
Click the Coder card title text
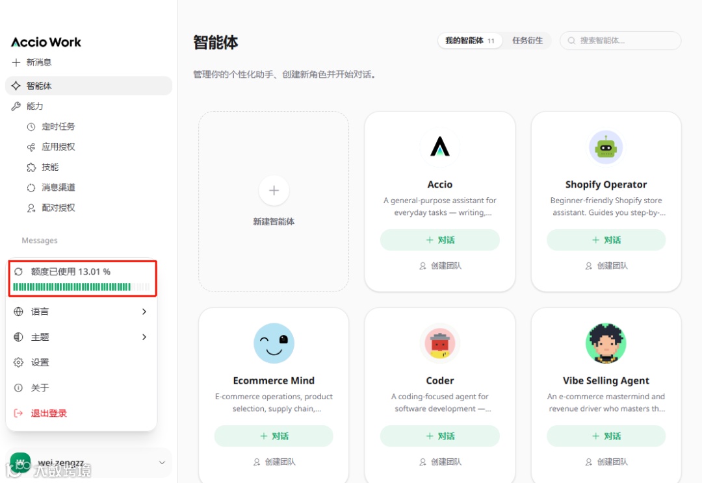(x=439, y=380)
